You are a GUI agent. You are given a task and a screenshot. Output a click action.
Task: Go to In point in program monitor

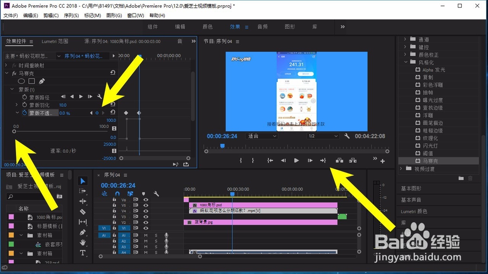[x=270, y=161]
